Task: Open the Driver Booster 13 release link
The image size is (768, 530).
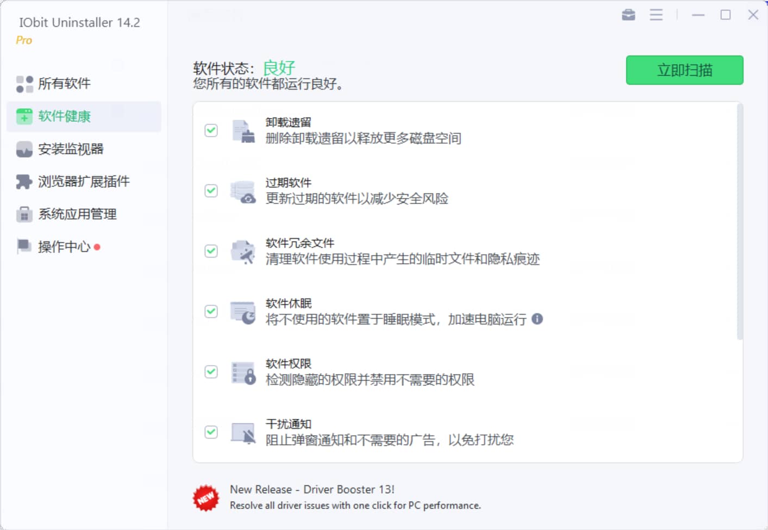Action: [x=312, y=489]
